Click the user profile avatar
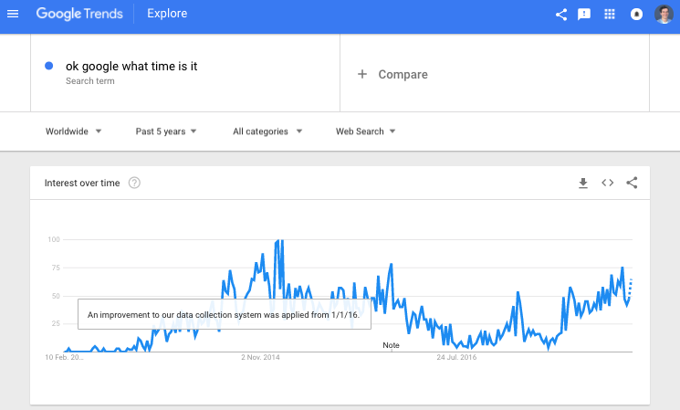The image size is (680, 410). click(663, 15)
